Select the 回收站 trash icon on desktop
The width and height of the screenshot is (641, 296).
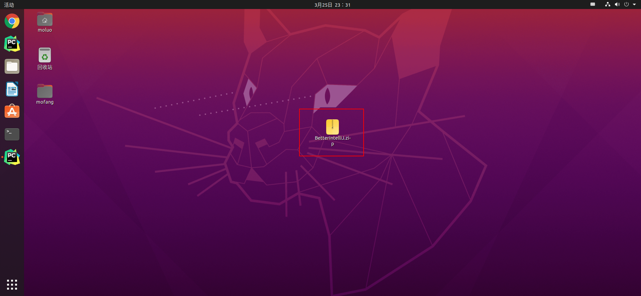[45, 55]
